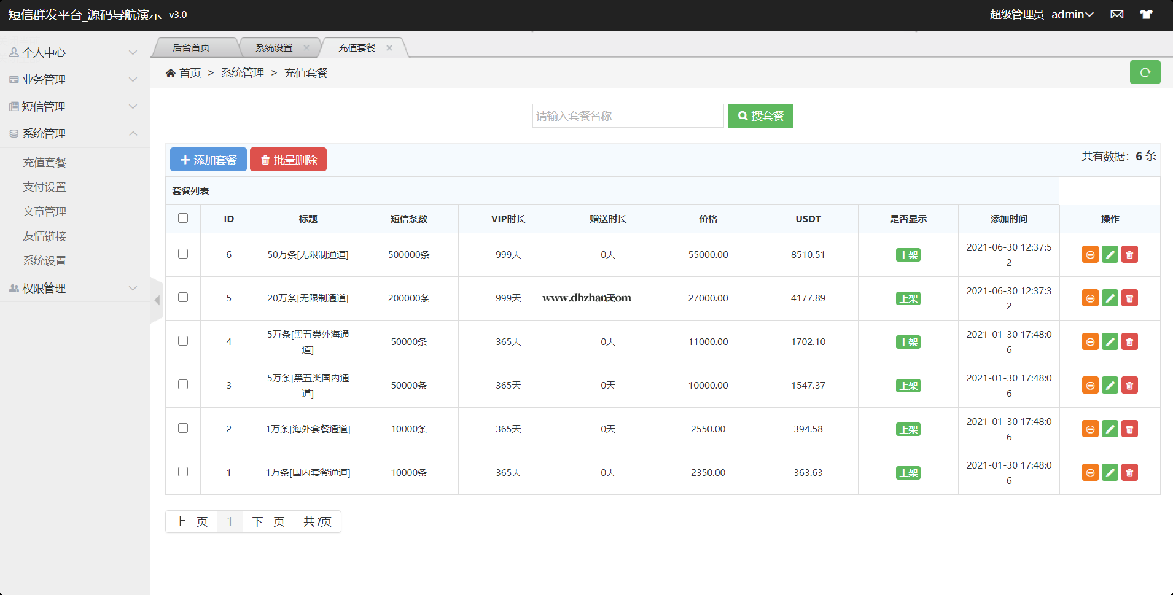The height and width of the screenshot is (595, 1173).
Task: Delete package ID 2 using trash icon
Action: click(1129, 429)
